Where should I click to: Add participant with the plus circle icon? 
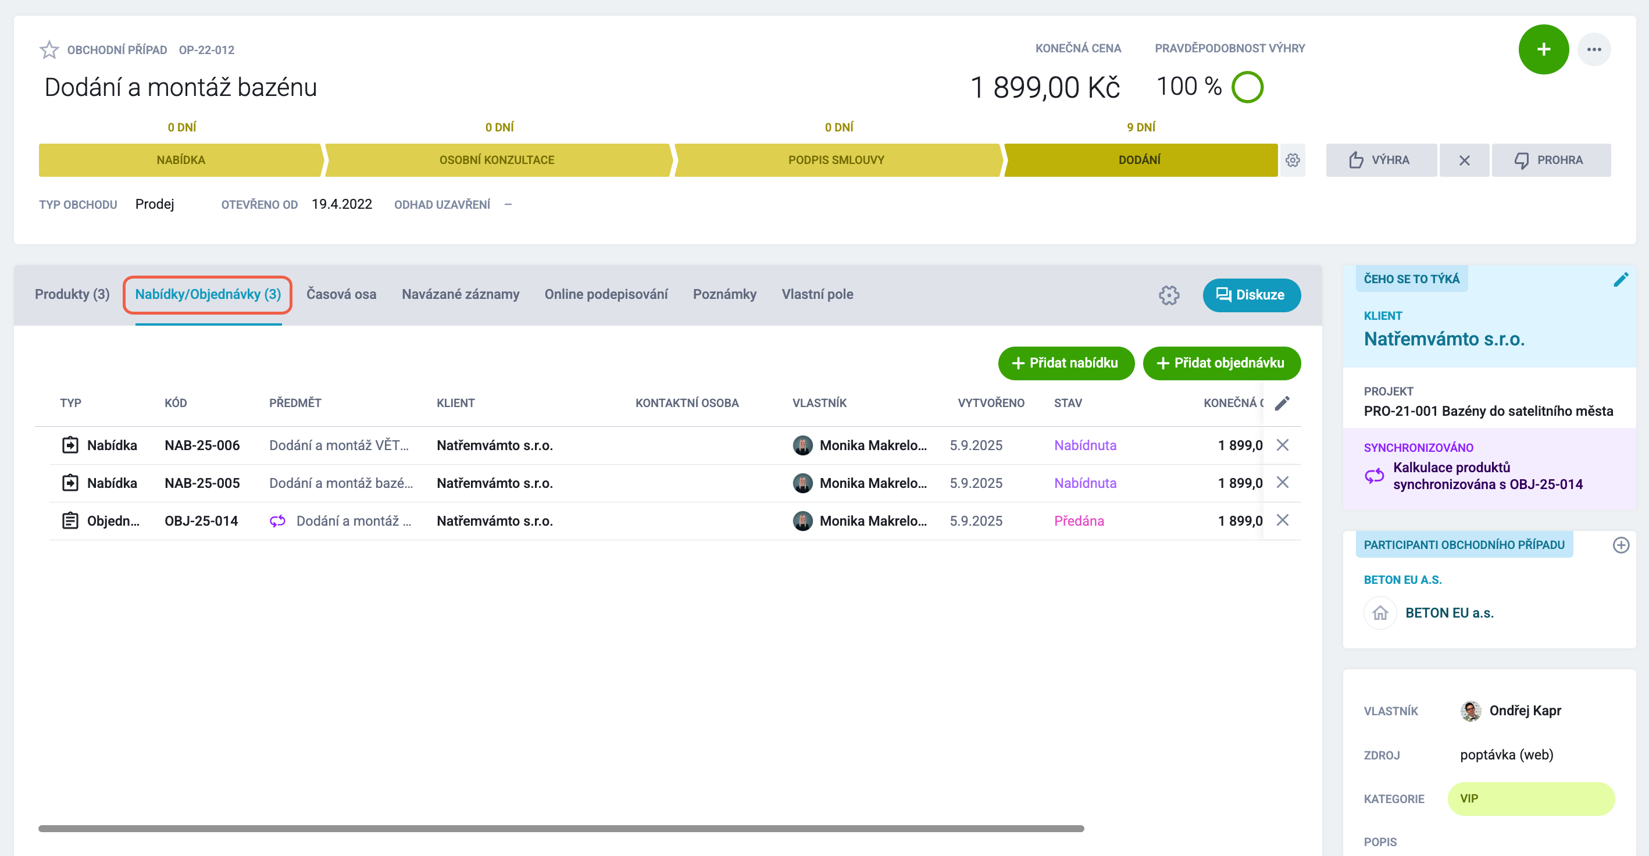1620,545
